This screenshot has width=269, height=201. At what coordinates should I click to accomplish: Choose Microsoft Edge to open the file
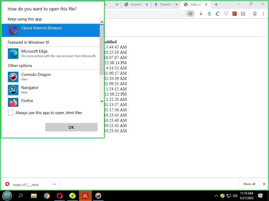click(x=53, y=53)
